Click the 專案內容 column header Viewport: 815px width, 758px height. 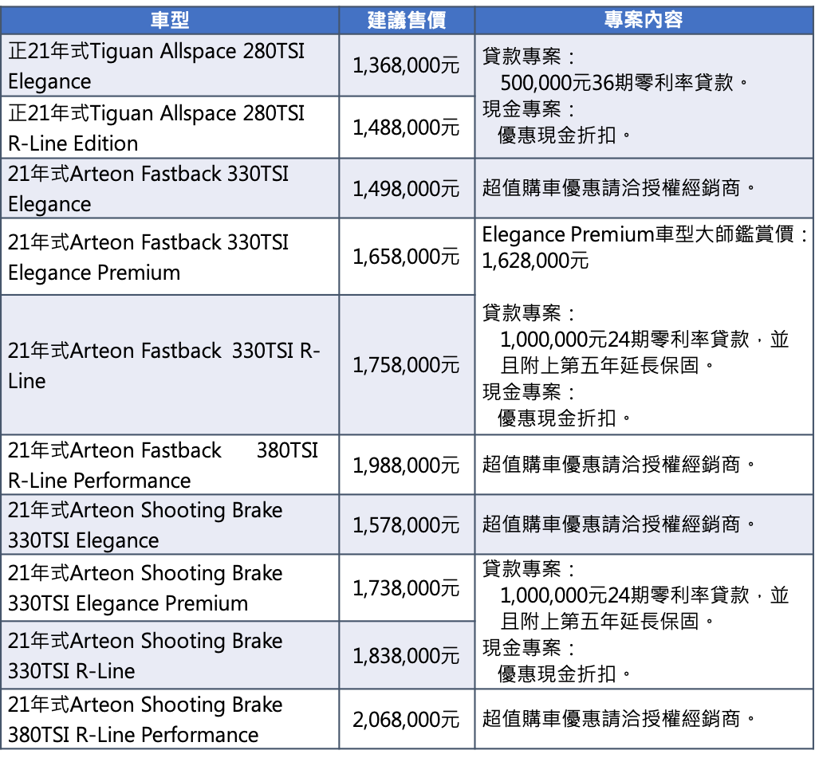[644, 20]
